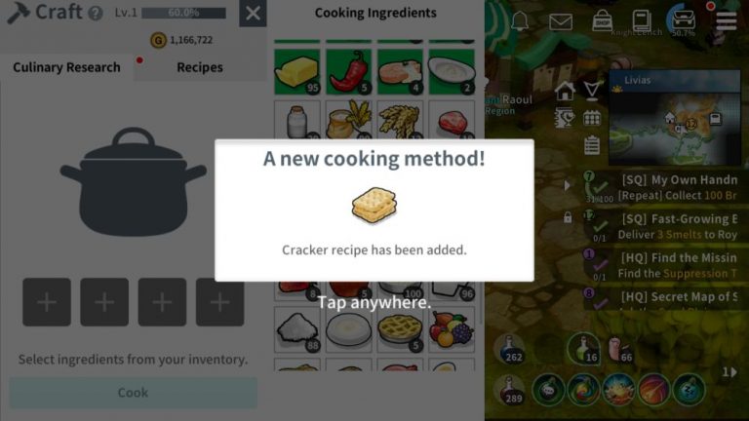Viewport: 749px width, 421px height.
Task: Open the quest clipboard icon
Action: [x=592, y=145]
